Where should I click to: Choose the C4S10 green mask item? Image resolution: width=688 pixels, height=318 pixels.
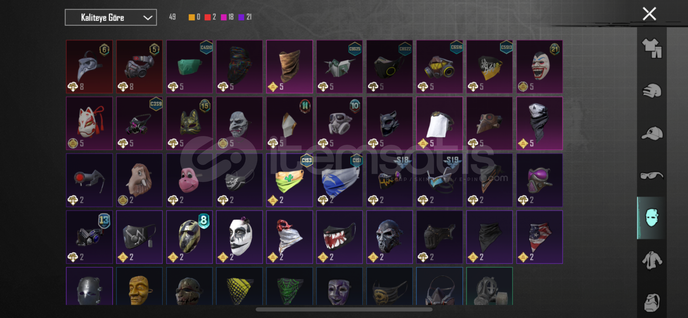pos(189,67)
